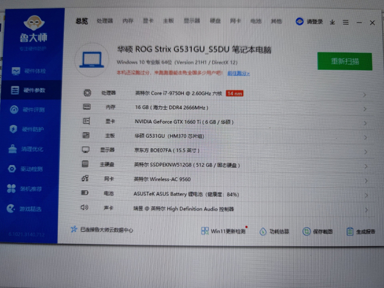Minimize the 鲁大师 window
The width and height of the screenshot is (384, 288).
[359, 23]
